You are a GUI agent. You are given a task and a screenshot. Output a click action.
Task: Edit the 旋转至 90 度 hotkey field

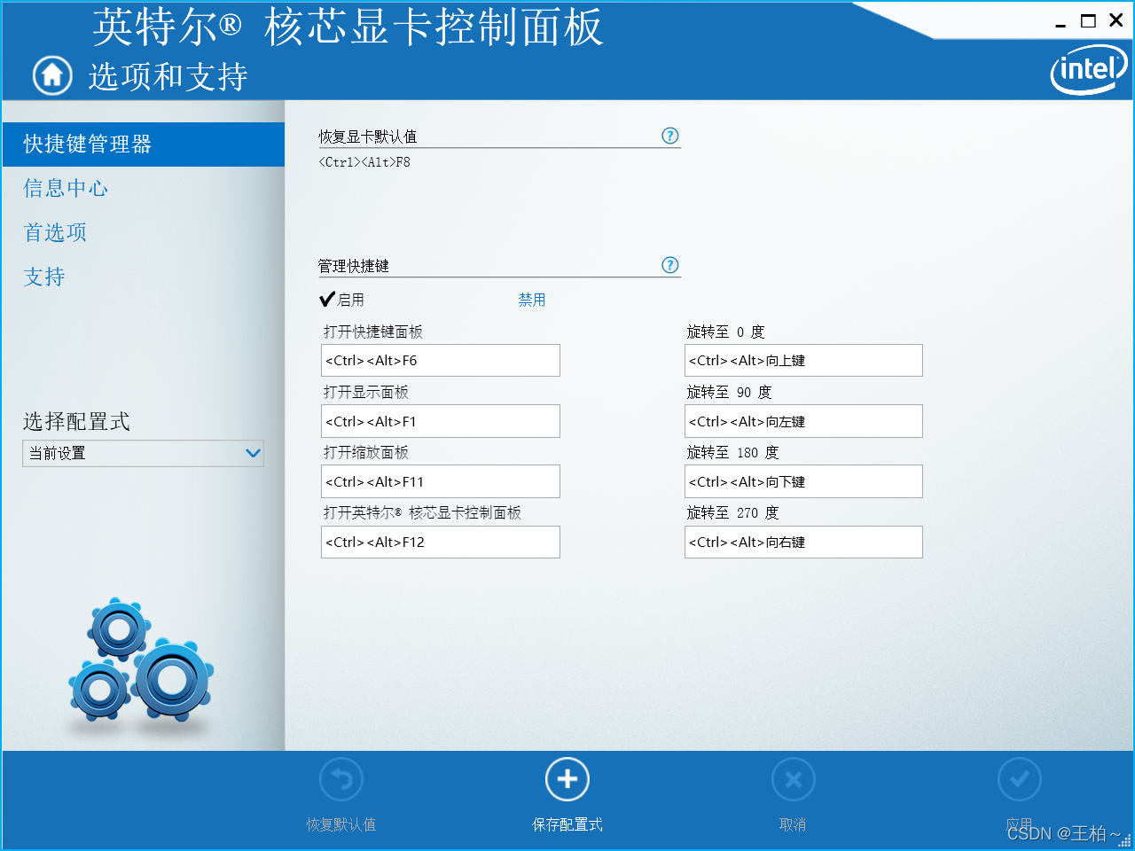(803, 421)
